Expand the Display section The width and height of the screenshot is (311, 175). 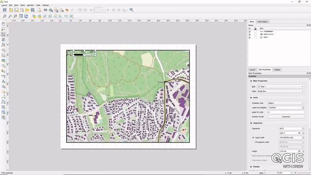(251, 167)
